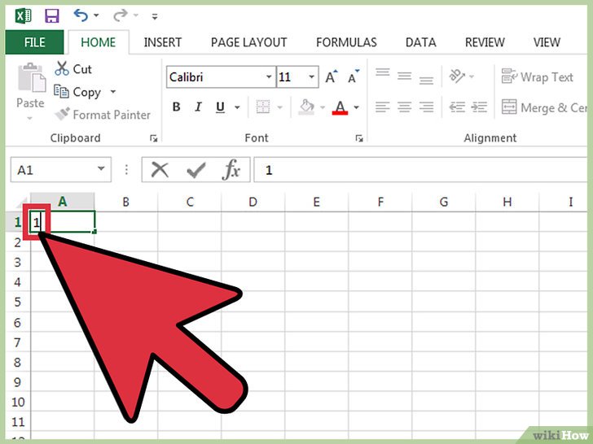Image resolution: width=593 pixels, height=444 pixels.
Task: Toggle Bold formatting
Action: 176,107
